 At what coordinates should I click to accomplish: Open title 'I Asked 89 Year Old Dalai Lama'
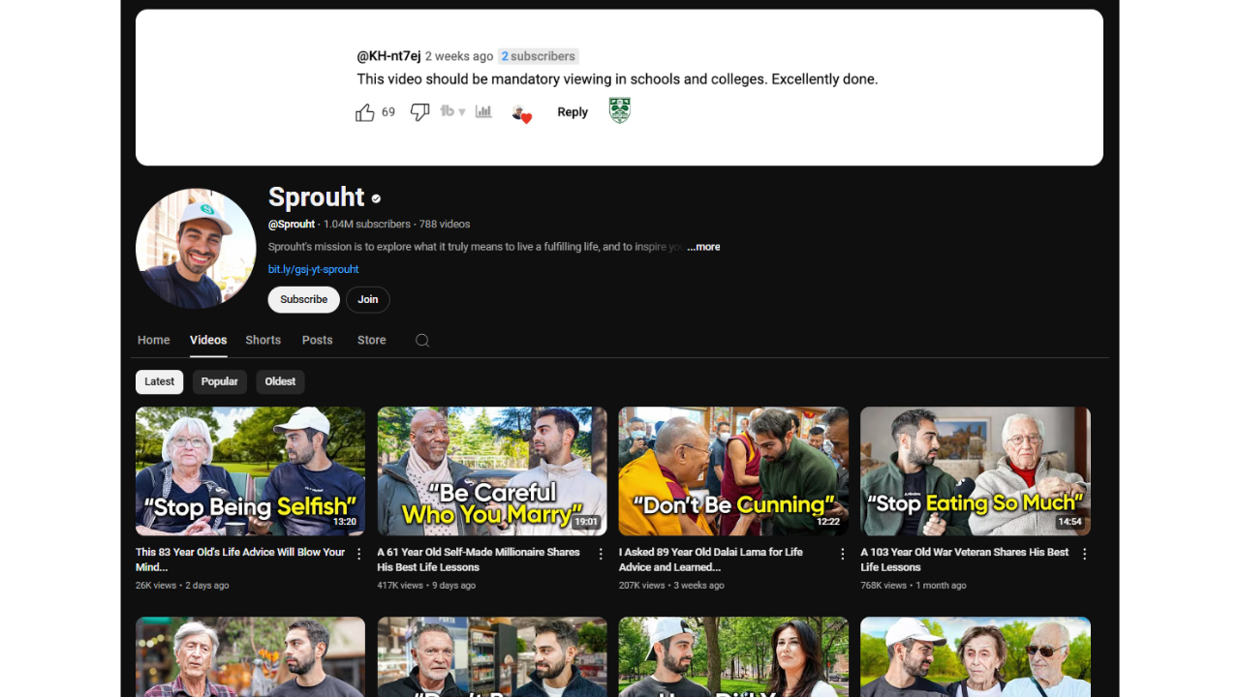711,560
